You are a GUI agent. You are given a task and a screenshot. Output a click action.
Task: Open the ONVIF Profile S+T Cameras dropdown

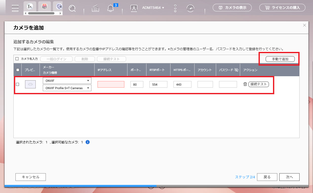(x=67, y=88)
